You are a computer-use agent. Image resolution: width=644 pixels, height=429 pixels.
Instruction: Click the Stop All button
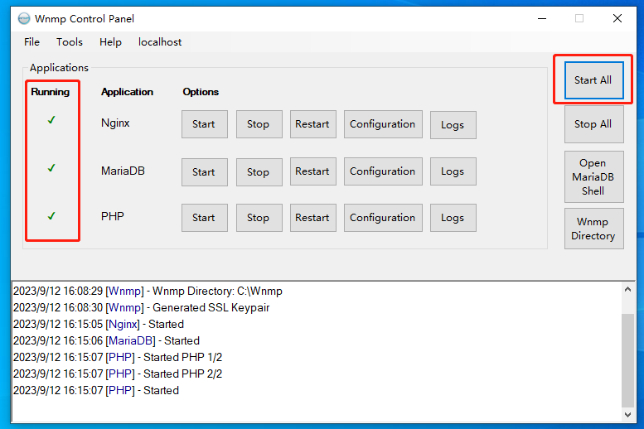point(594,124)
